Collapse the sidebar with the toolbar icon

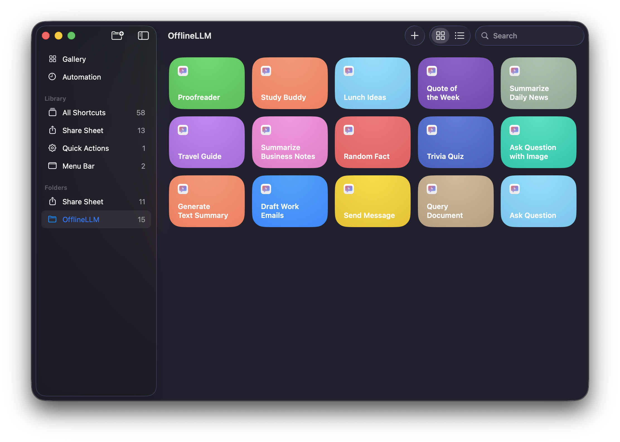143,36
